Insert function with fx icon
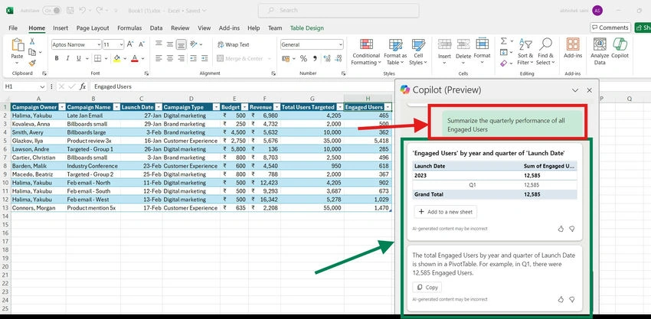This screenshot has width=651, height=319. 83,86
